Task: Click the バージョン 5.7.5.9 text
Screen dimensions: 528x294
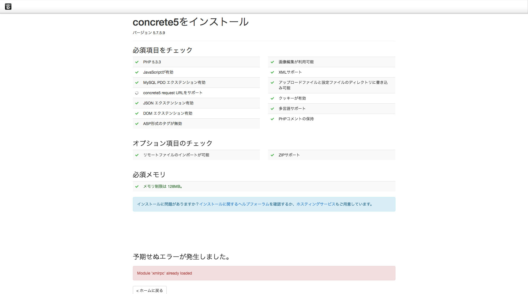Action: click(x=149, y=33)
